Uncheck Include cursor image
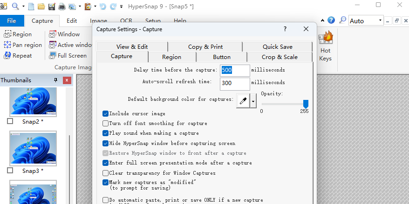This screenshot has height=204, width=409. coord(105,113)
